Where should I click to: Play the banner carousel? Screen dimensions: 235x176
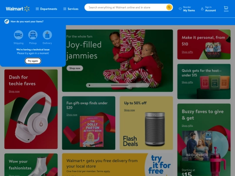pyautogui.click(x=90, y=85)
